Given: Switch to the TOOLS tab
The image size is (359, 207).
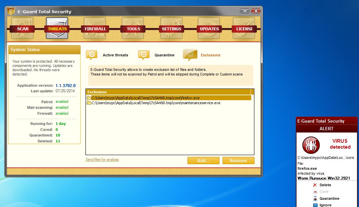Looking at the screenshot, I should (x=133, y=29).
